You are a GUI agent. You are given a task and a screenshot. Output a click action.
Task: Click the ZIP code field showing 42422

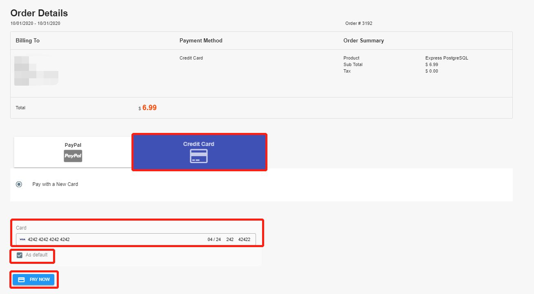(x=245, y=239)
